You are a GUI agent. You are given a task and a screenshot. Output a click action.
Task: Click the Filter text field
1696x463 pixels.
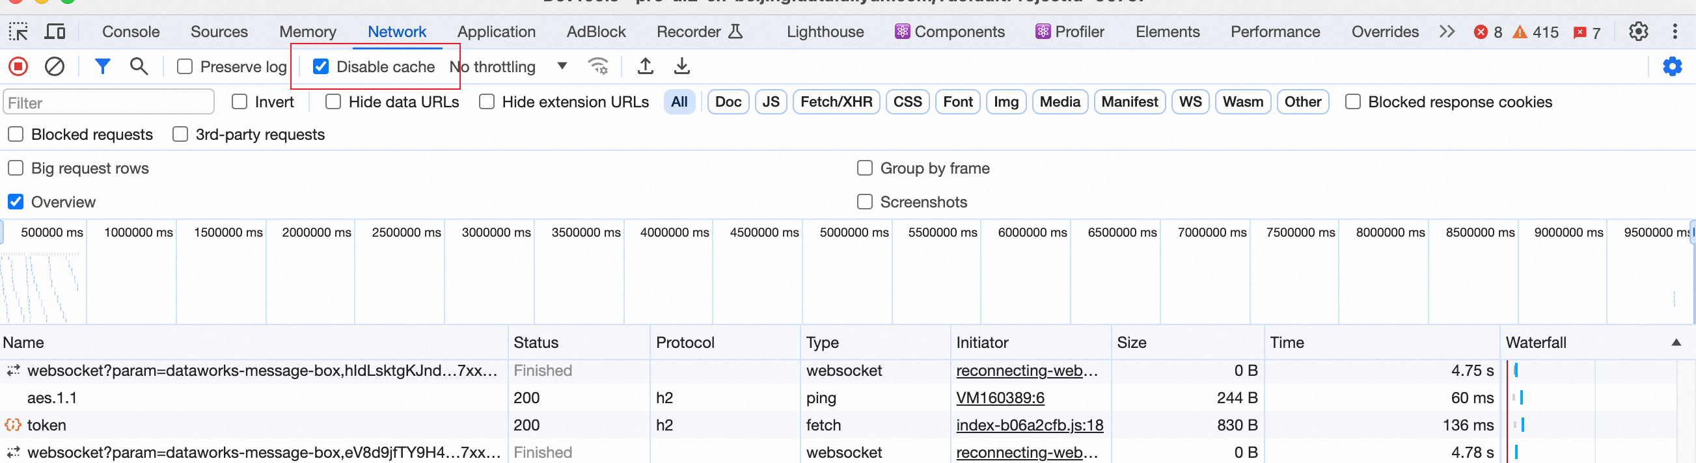point(109,103)
